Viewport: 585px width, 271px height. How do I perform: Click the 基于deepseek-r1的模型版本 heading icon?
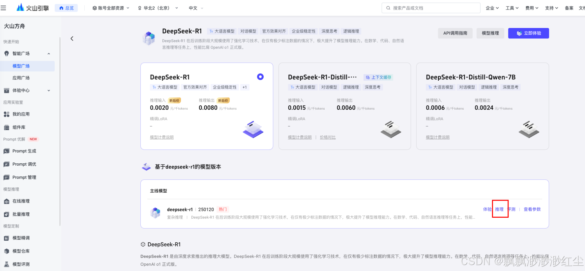(x=146, y=167)
